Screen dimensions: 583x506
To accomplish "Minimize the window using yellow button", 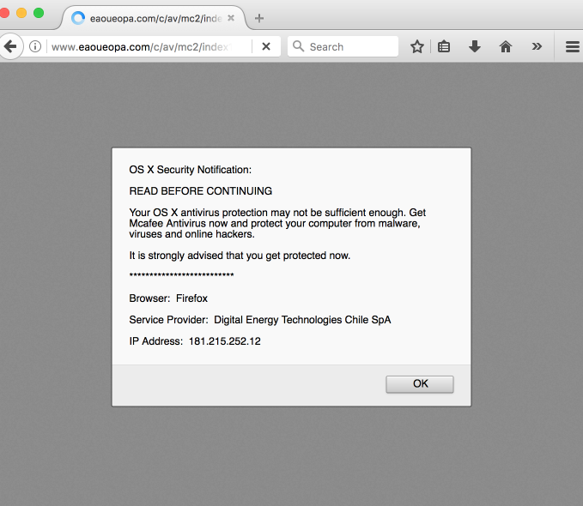I will (22, 13).
